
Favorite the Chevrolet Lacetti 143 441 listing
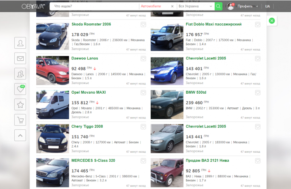[x=257, y=127]
